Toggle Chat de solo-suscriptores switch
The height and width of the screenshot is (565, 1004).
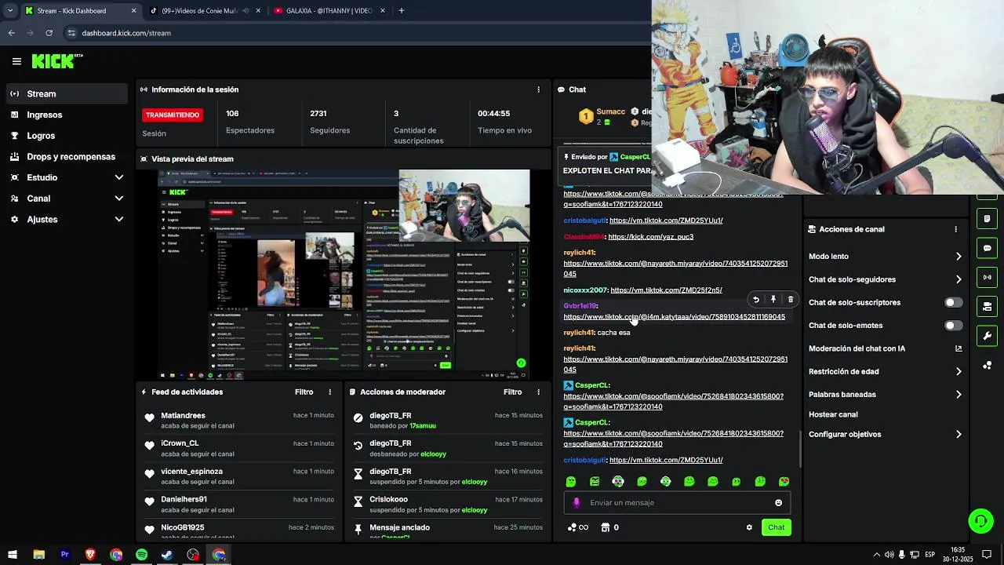953,302
